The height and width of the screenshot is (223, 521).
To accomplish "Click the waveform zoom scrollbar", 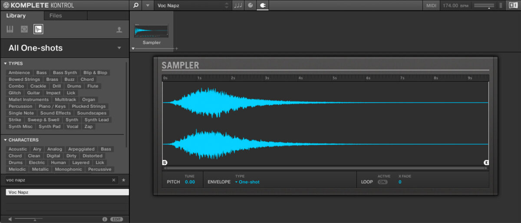I will (325, 167).
